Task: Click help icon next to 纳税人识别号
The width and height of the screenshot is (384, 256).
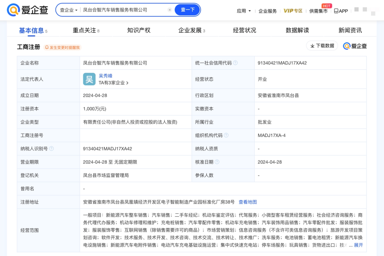Action: [52, 149]
